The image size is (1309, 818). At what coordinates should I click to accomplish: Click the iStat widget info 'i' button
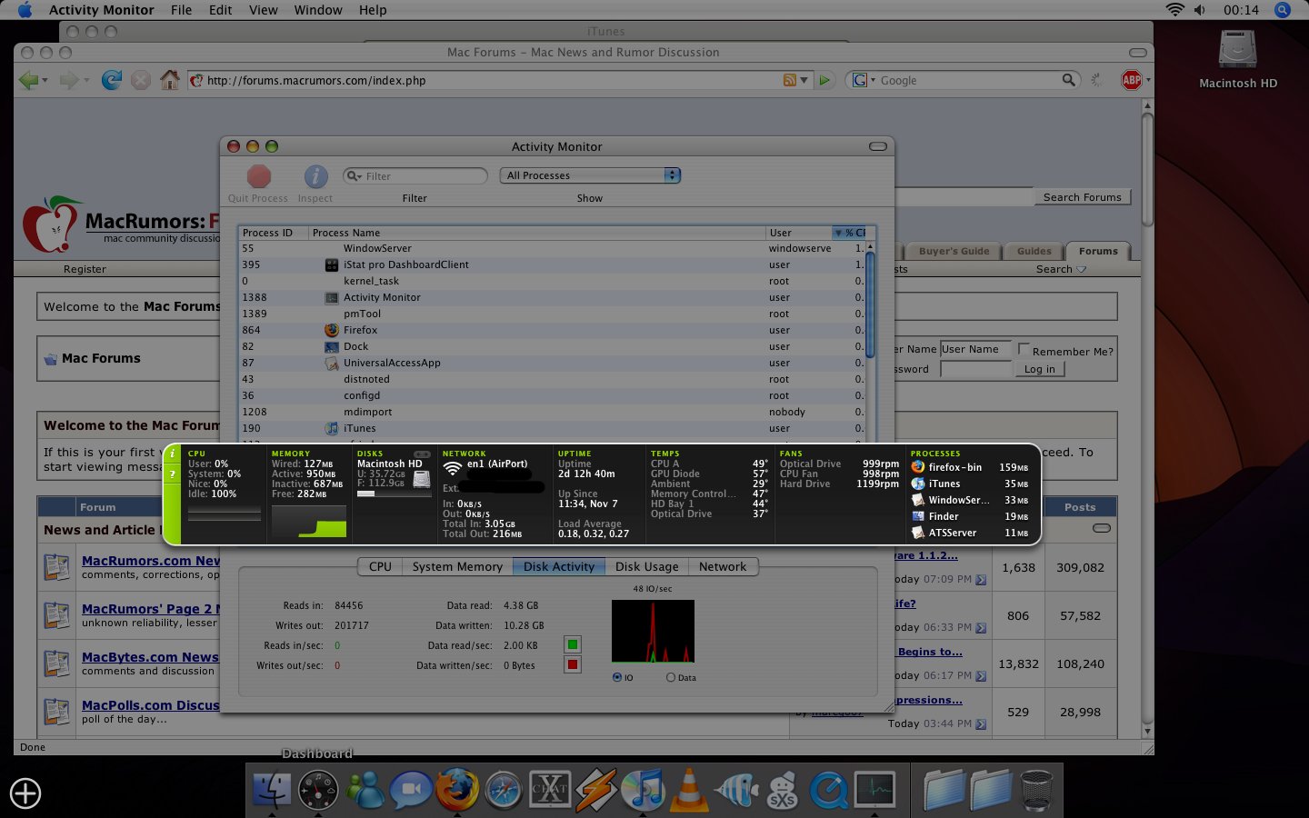pos(173,454)
